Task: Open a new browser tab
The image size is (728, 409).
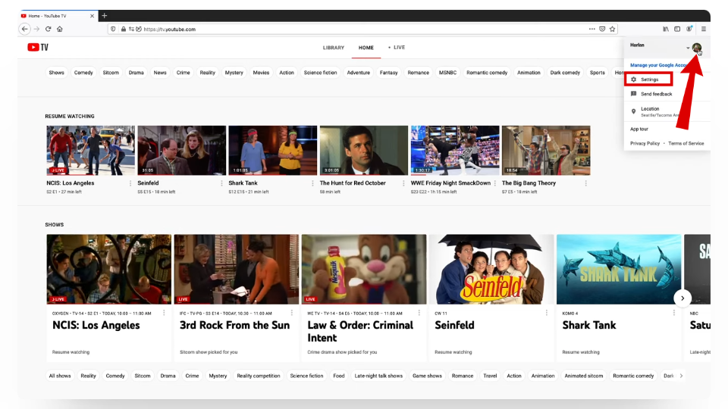Action: [x=105, y=16]
